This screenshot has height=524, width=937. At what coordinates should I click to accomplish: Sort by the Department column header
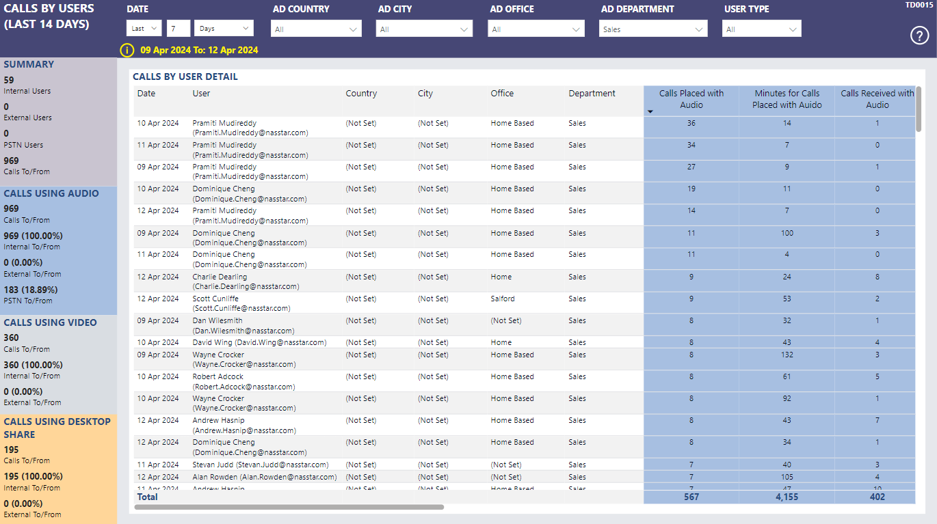click(592, 94)
